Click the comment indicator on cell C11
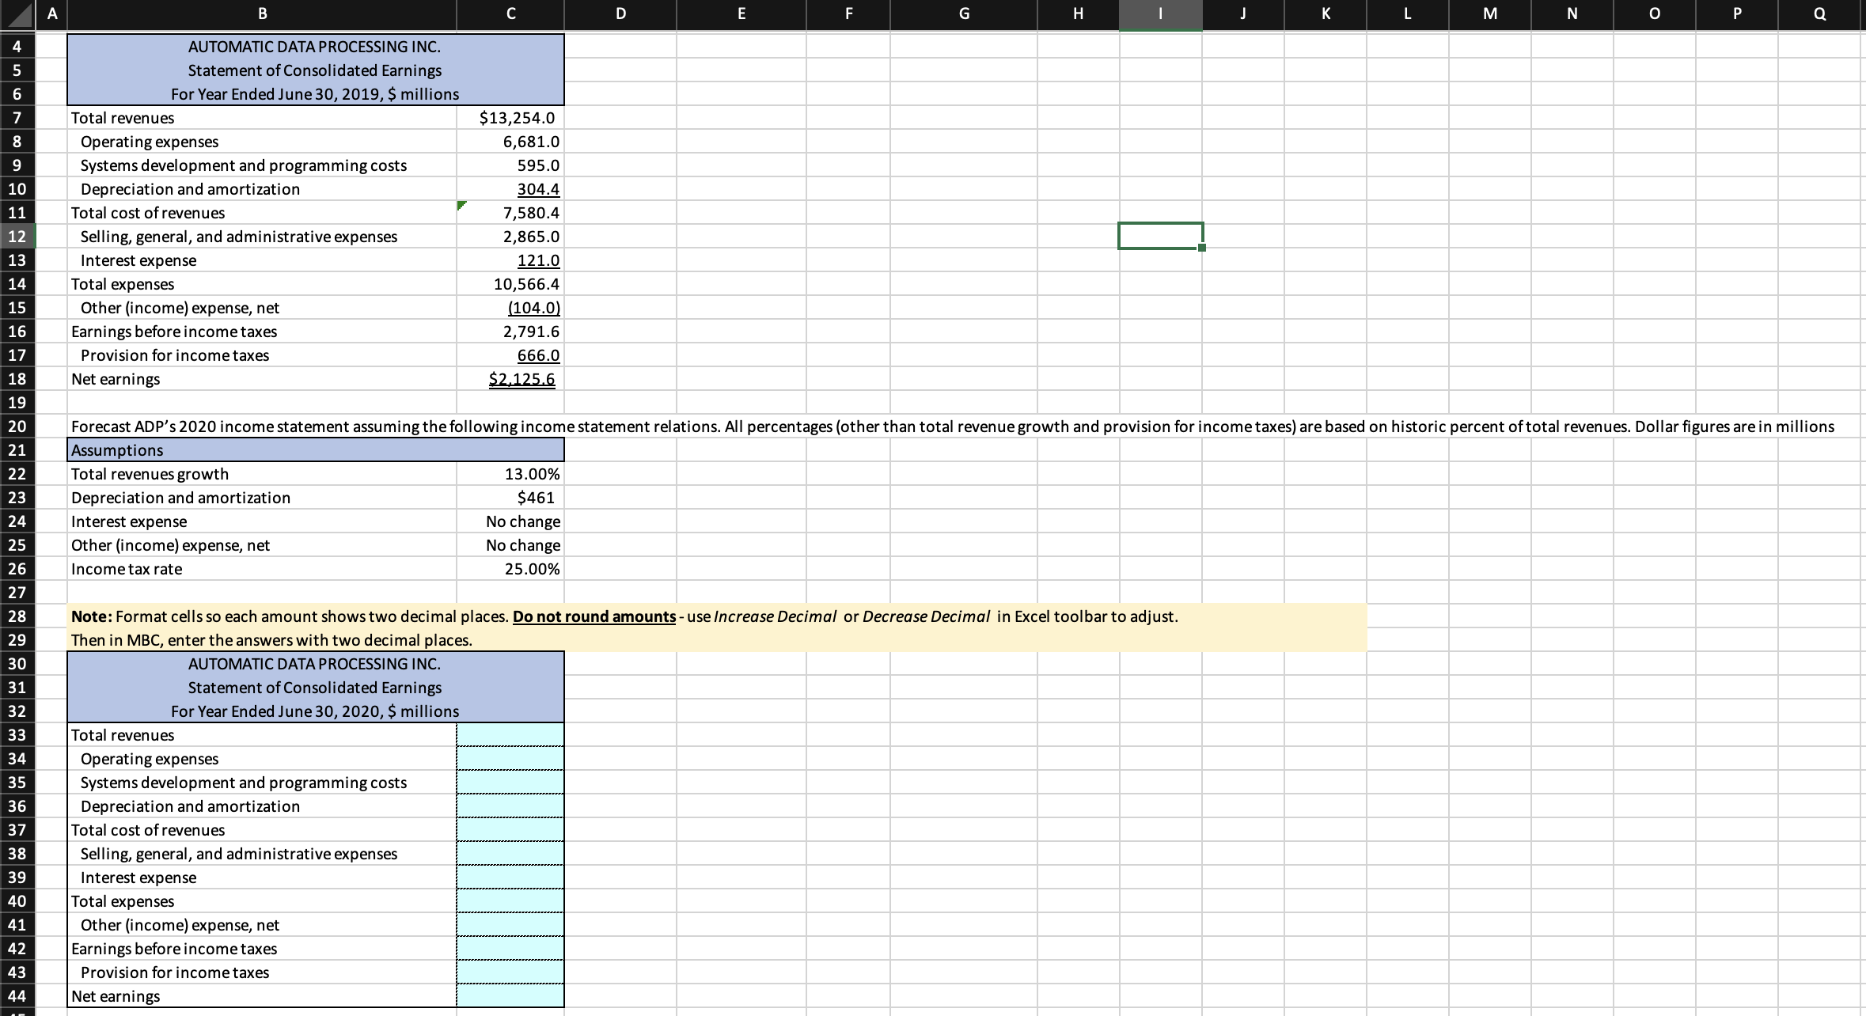The width and height of the screenshot is (1866, 1016). coord(461,203)
